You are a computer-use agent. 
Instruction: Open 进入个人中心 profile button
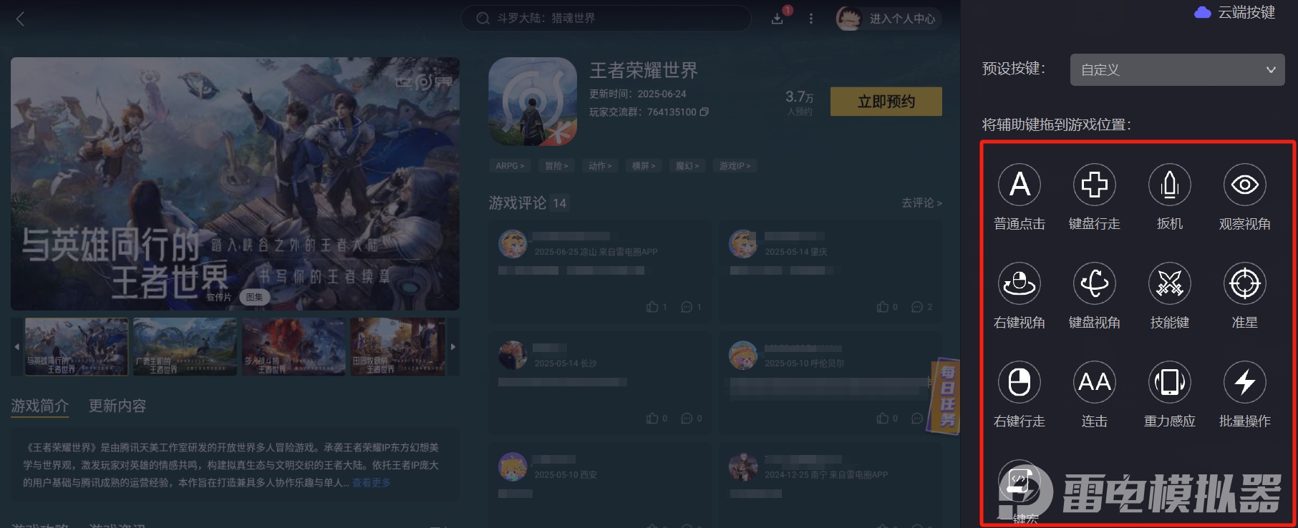pyautogui.click(x=888, y=19)
